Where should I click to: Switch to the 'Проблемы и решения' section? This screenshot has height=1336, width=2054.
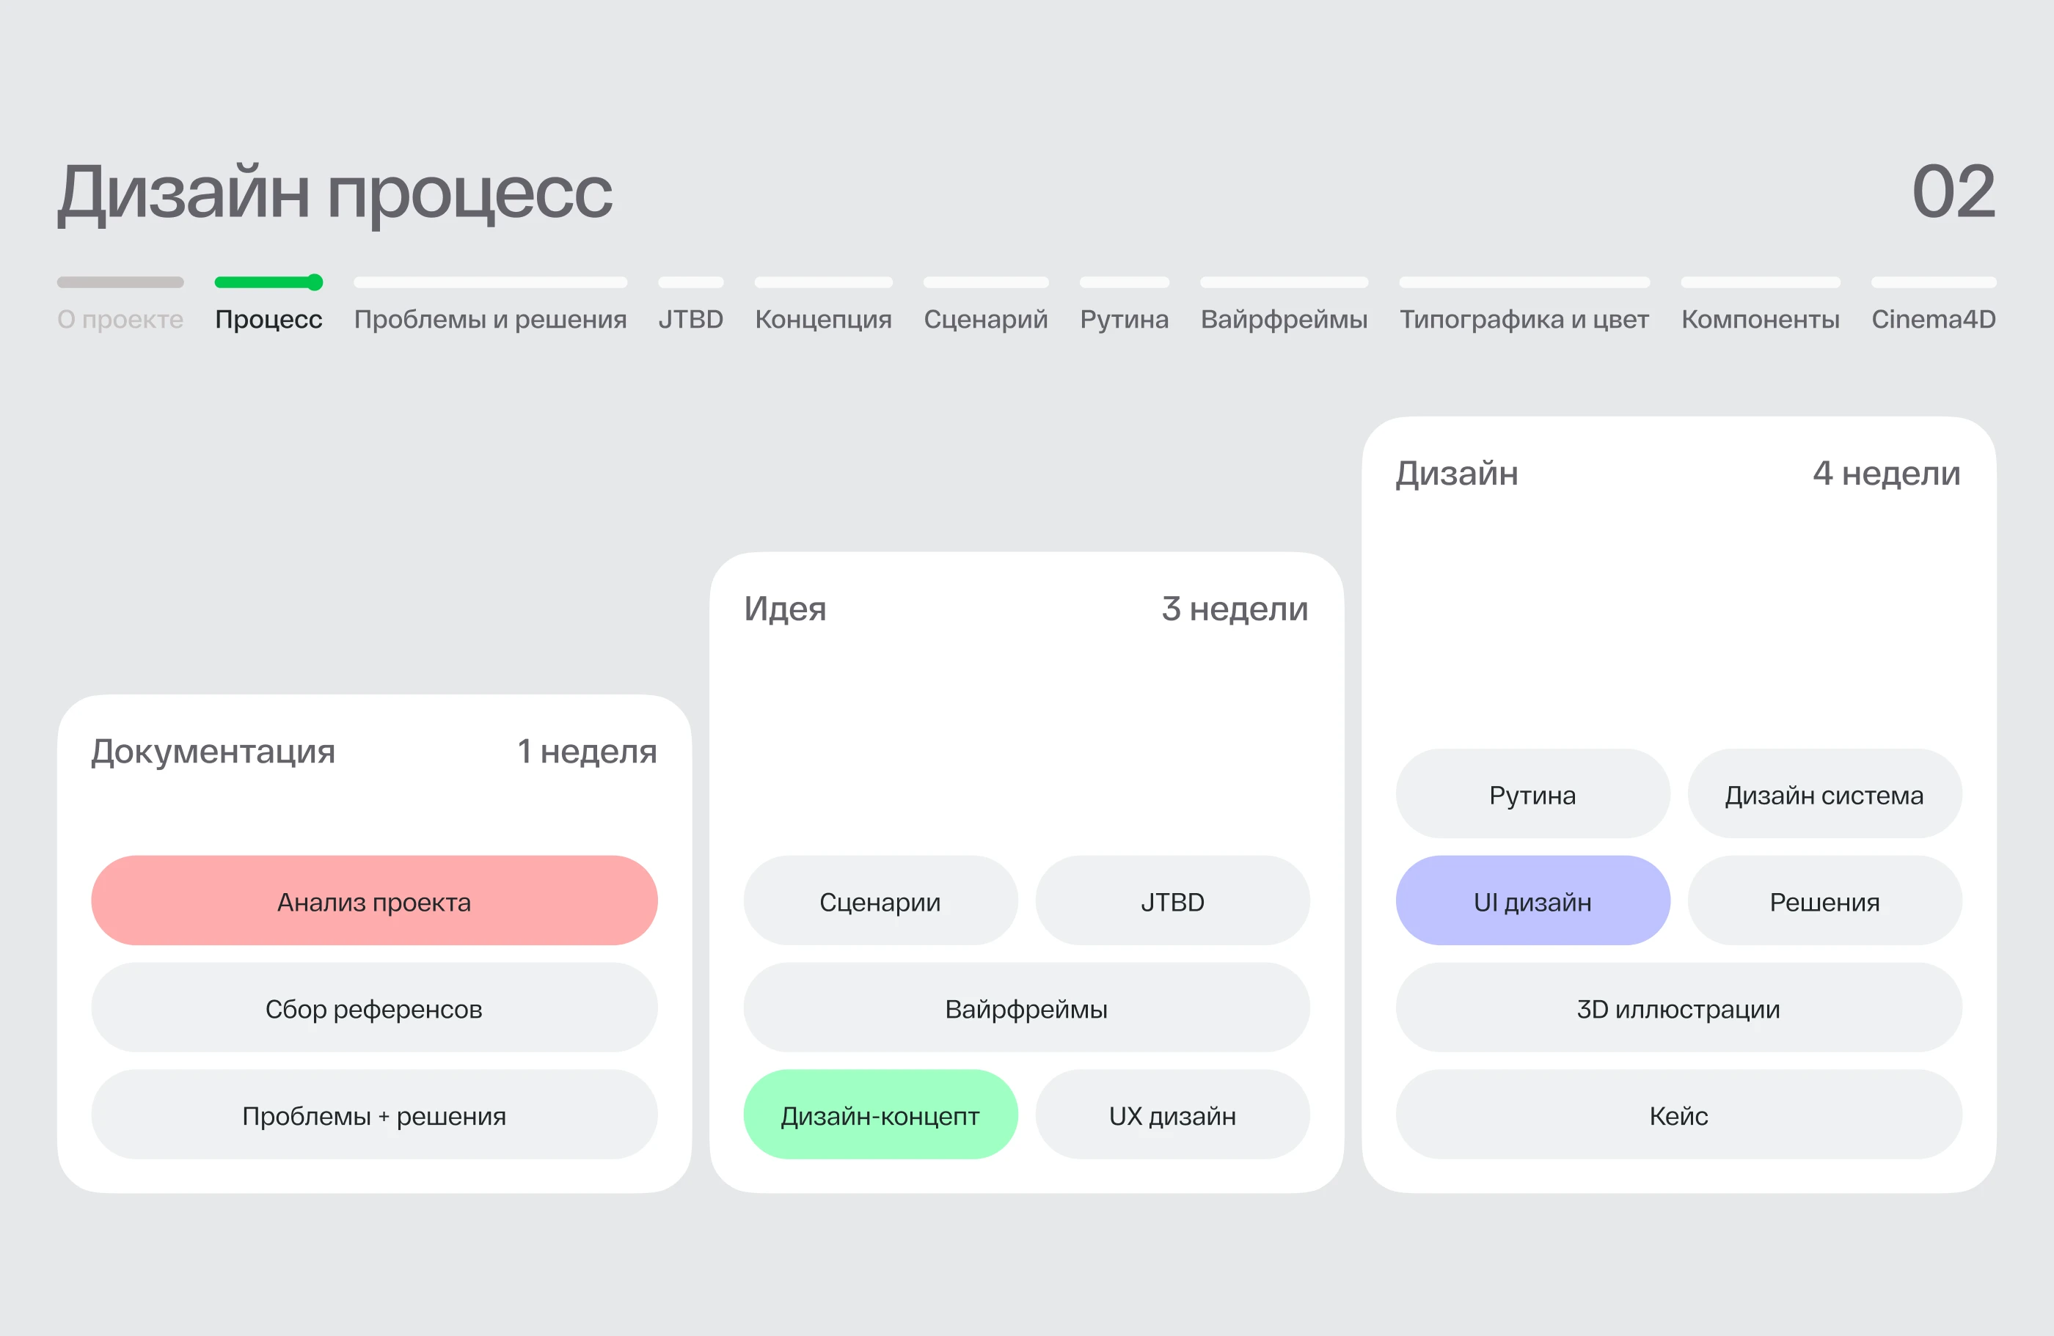(489, 319)
